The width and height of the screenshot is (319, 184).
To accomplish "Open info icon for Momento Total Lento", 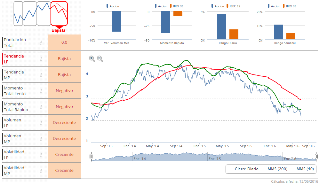I will [41, 91].
